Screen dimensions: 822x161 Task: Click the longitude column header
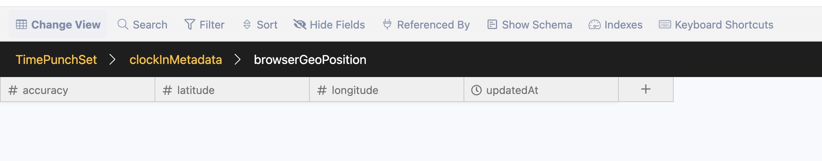coord(355,90)
